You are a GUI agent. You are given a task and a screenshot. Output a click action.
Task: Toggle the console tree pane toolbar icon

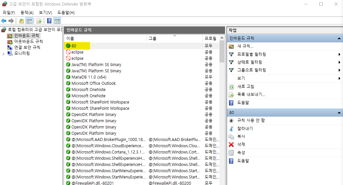29,21
